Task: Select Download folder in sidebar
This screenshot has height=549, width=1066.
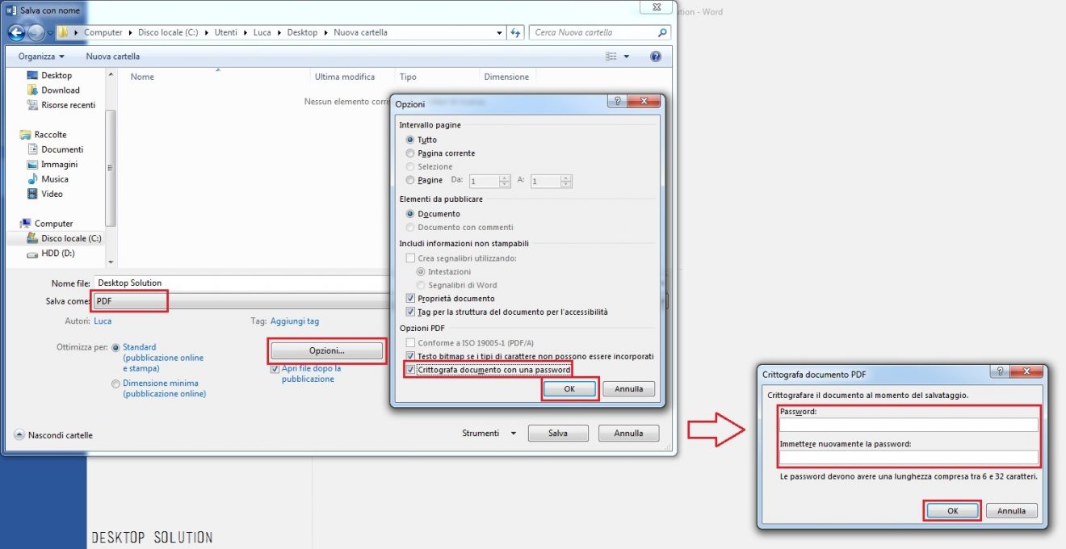Action: [x=61, y=90]
